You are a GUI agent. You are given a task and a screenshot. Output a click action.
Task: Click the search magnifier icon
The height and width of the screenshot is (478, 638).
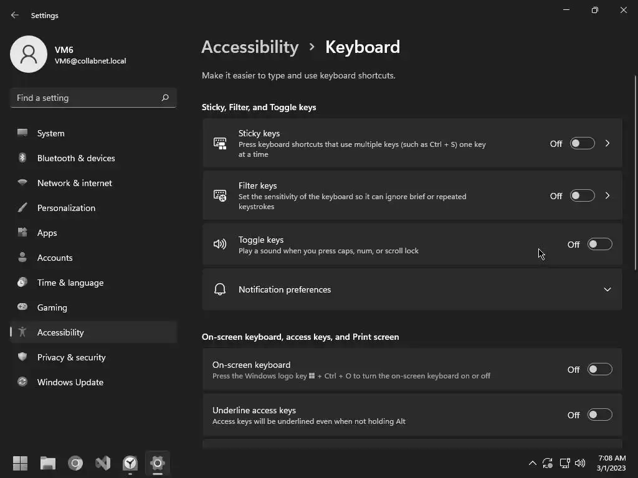point(165,98)
